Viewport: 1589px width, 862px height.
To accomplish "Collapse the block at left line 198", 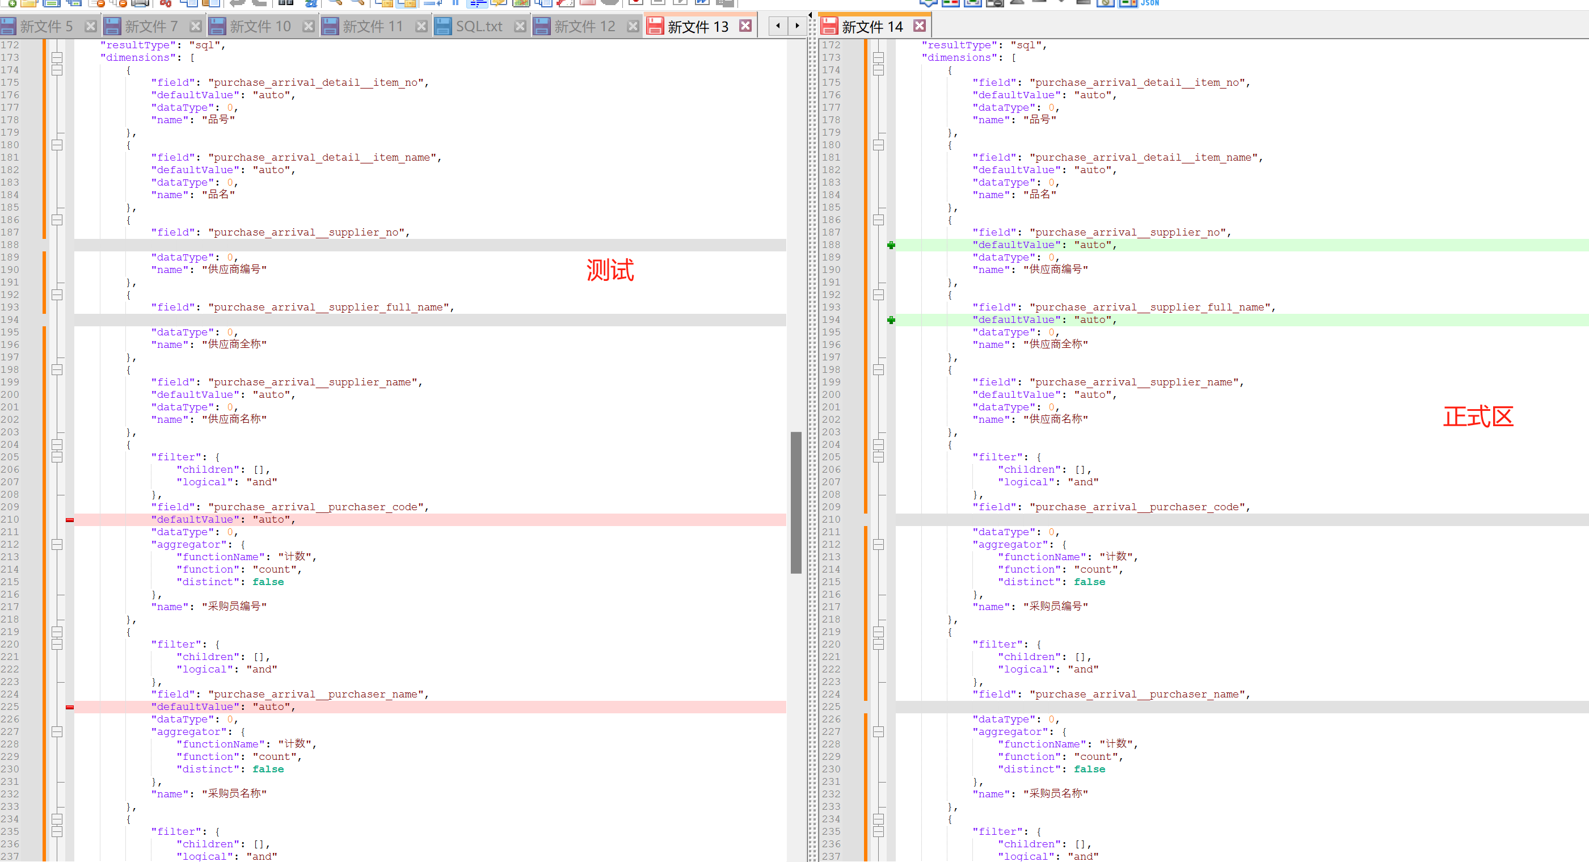I will pos(57,370).
